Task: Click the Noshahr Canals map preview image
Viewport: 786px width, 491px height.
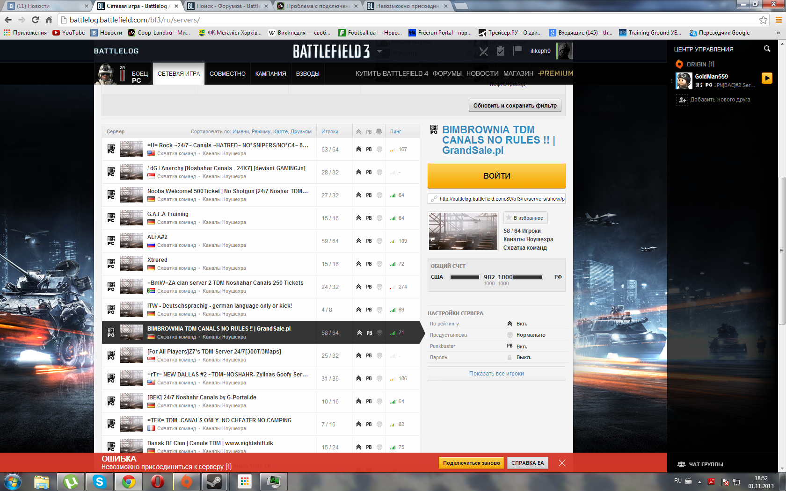Action: coord(463,231)
